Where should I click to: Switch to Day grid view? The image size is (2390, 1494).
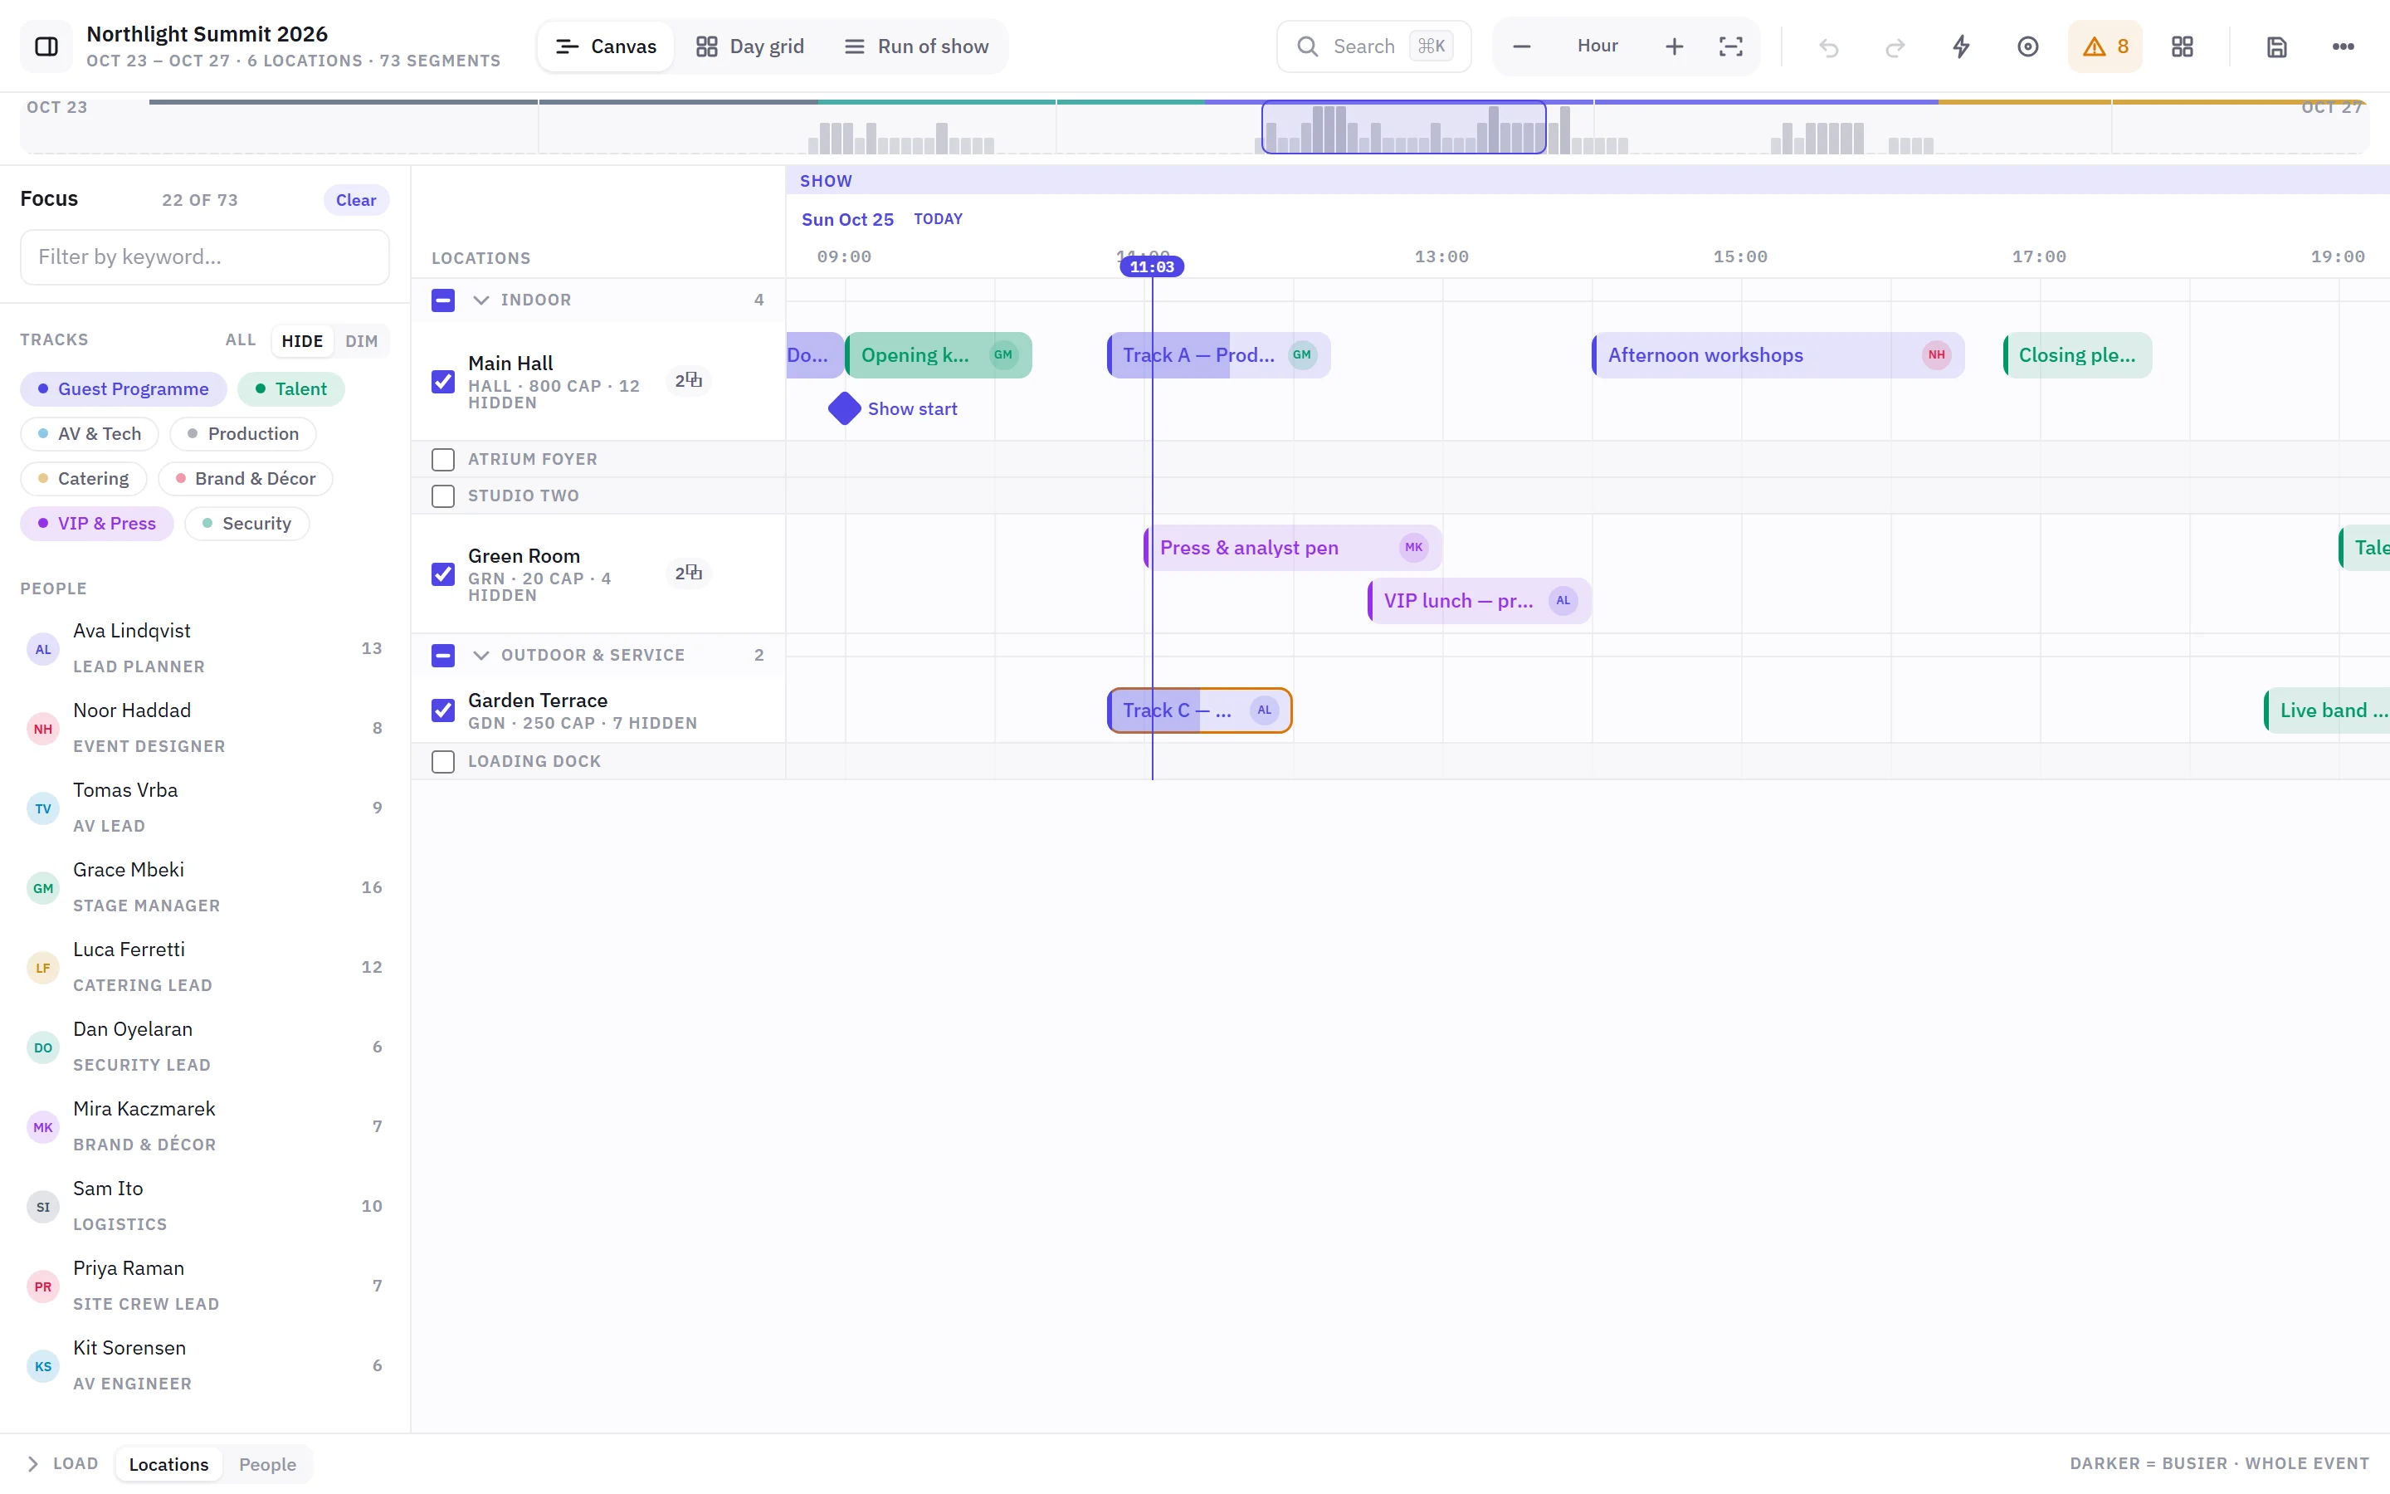(x=750, y=46)
